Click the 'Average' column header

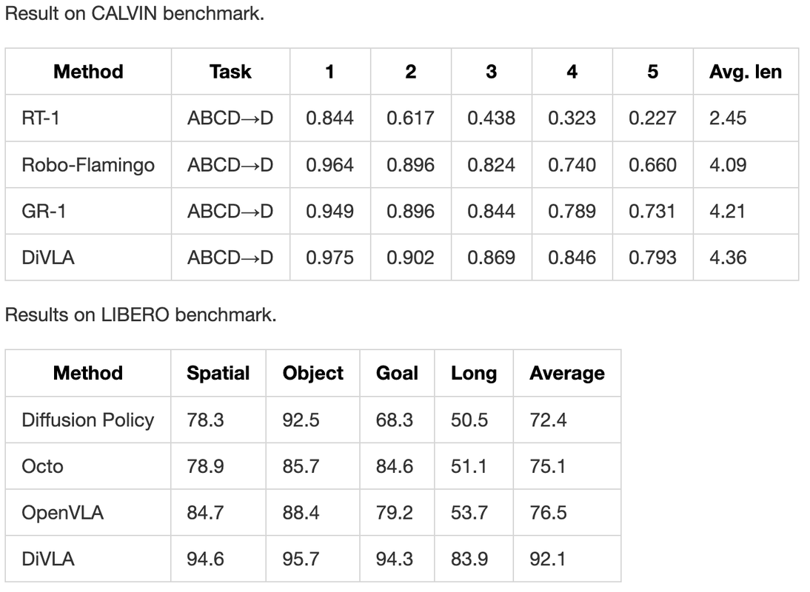coord(566,373)
